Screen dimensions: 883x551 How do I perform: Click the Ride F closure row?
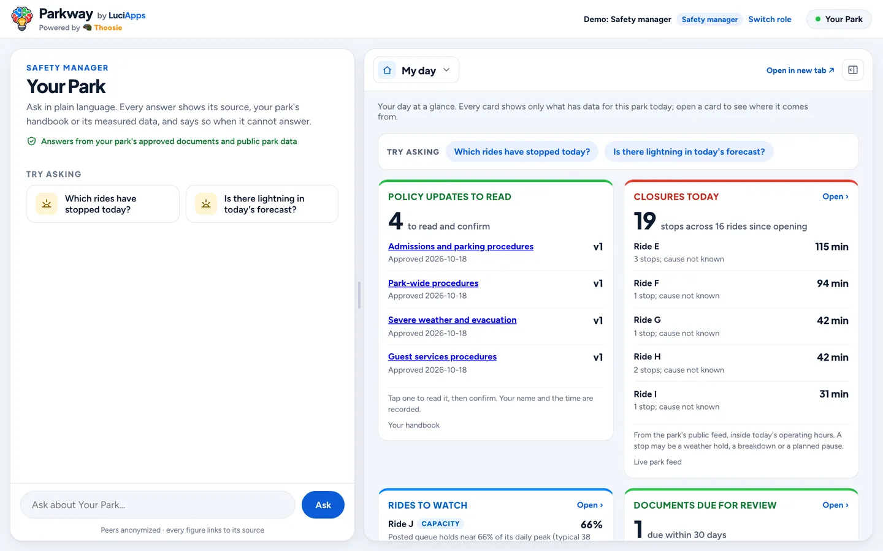tap(741, 289)
